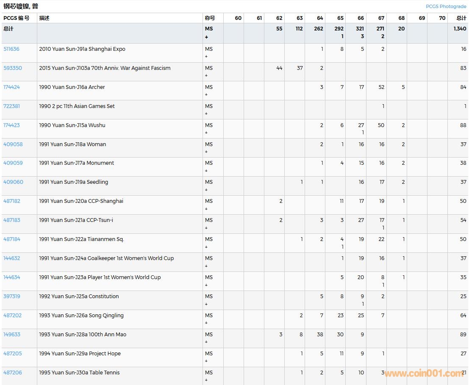Image resolution: width=469 pixels, height=385 pixels.
Task: Click the 总计 column header
Action: (x=461, y=18)
